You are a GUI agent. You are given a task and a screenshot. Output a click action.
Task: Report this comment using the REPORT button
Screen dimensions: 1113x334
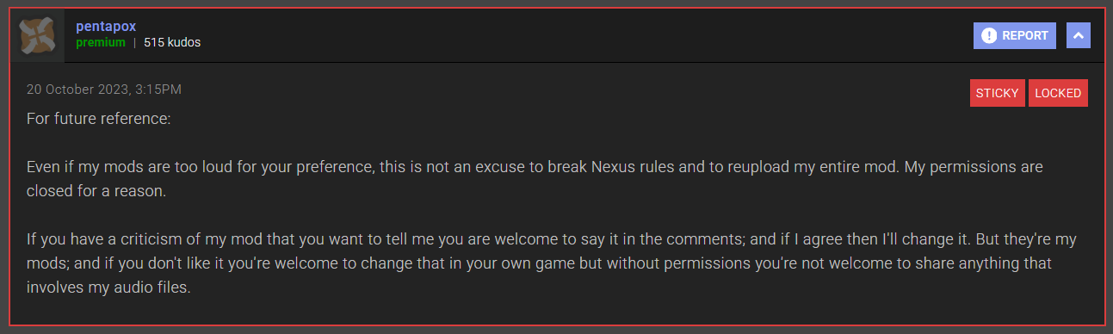(1015, 35)
